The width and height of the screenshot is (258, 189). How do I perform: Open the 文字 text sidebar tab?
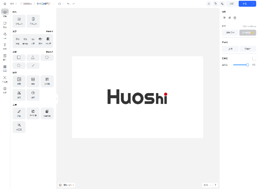pyautogui.click(x=5, y=46)
